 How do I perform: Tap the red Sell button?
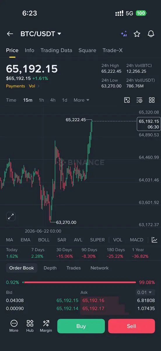click(132, 326)
